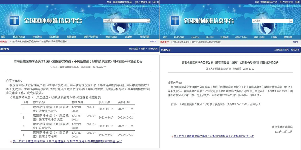Click 标准发布 breadcrumb link in left page
301x150 pixels.
[153, 49]
